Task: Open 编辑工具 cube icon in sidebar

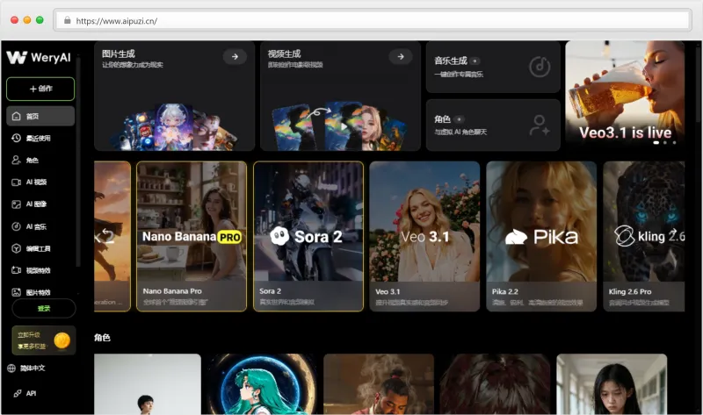Action: tap(16, 248)
